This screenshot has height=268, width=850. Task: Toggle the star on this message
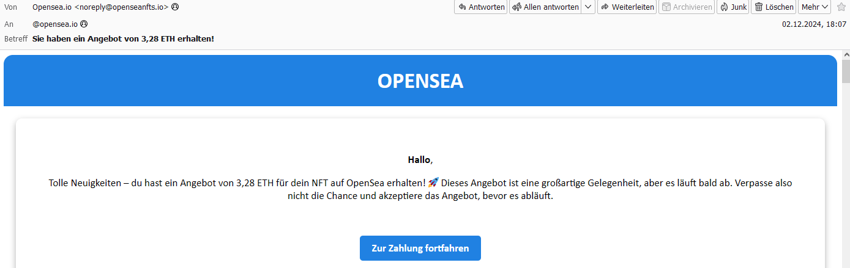point(841,7)
